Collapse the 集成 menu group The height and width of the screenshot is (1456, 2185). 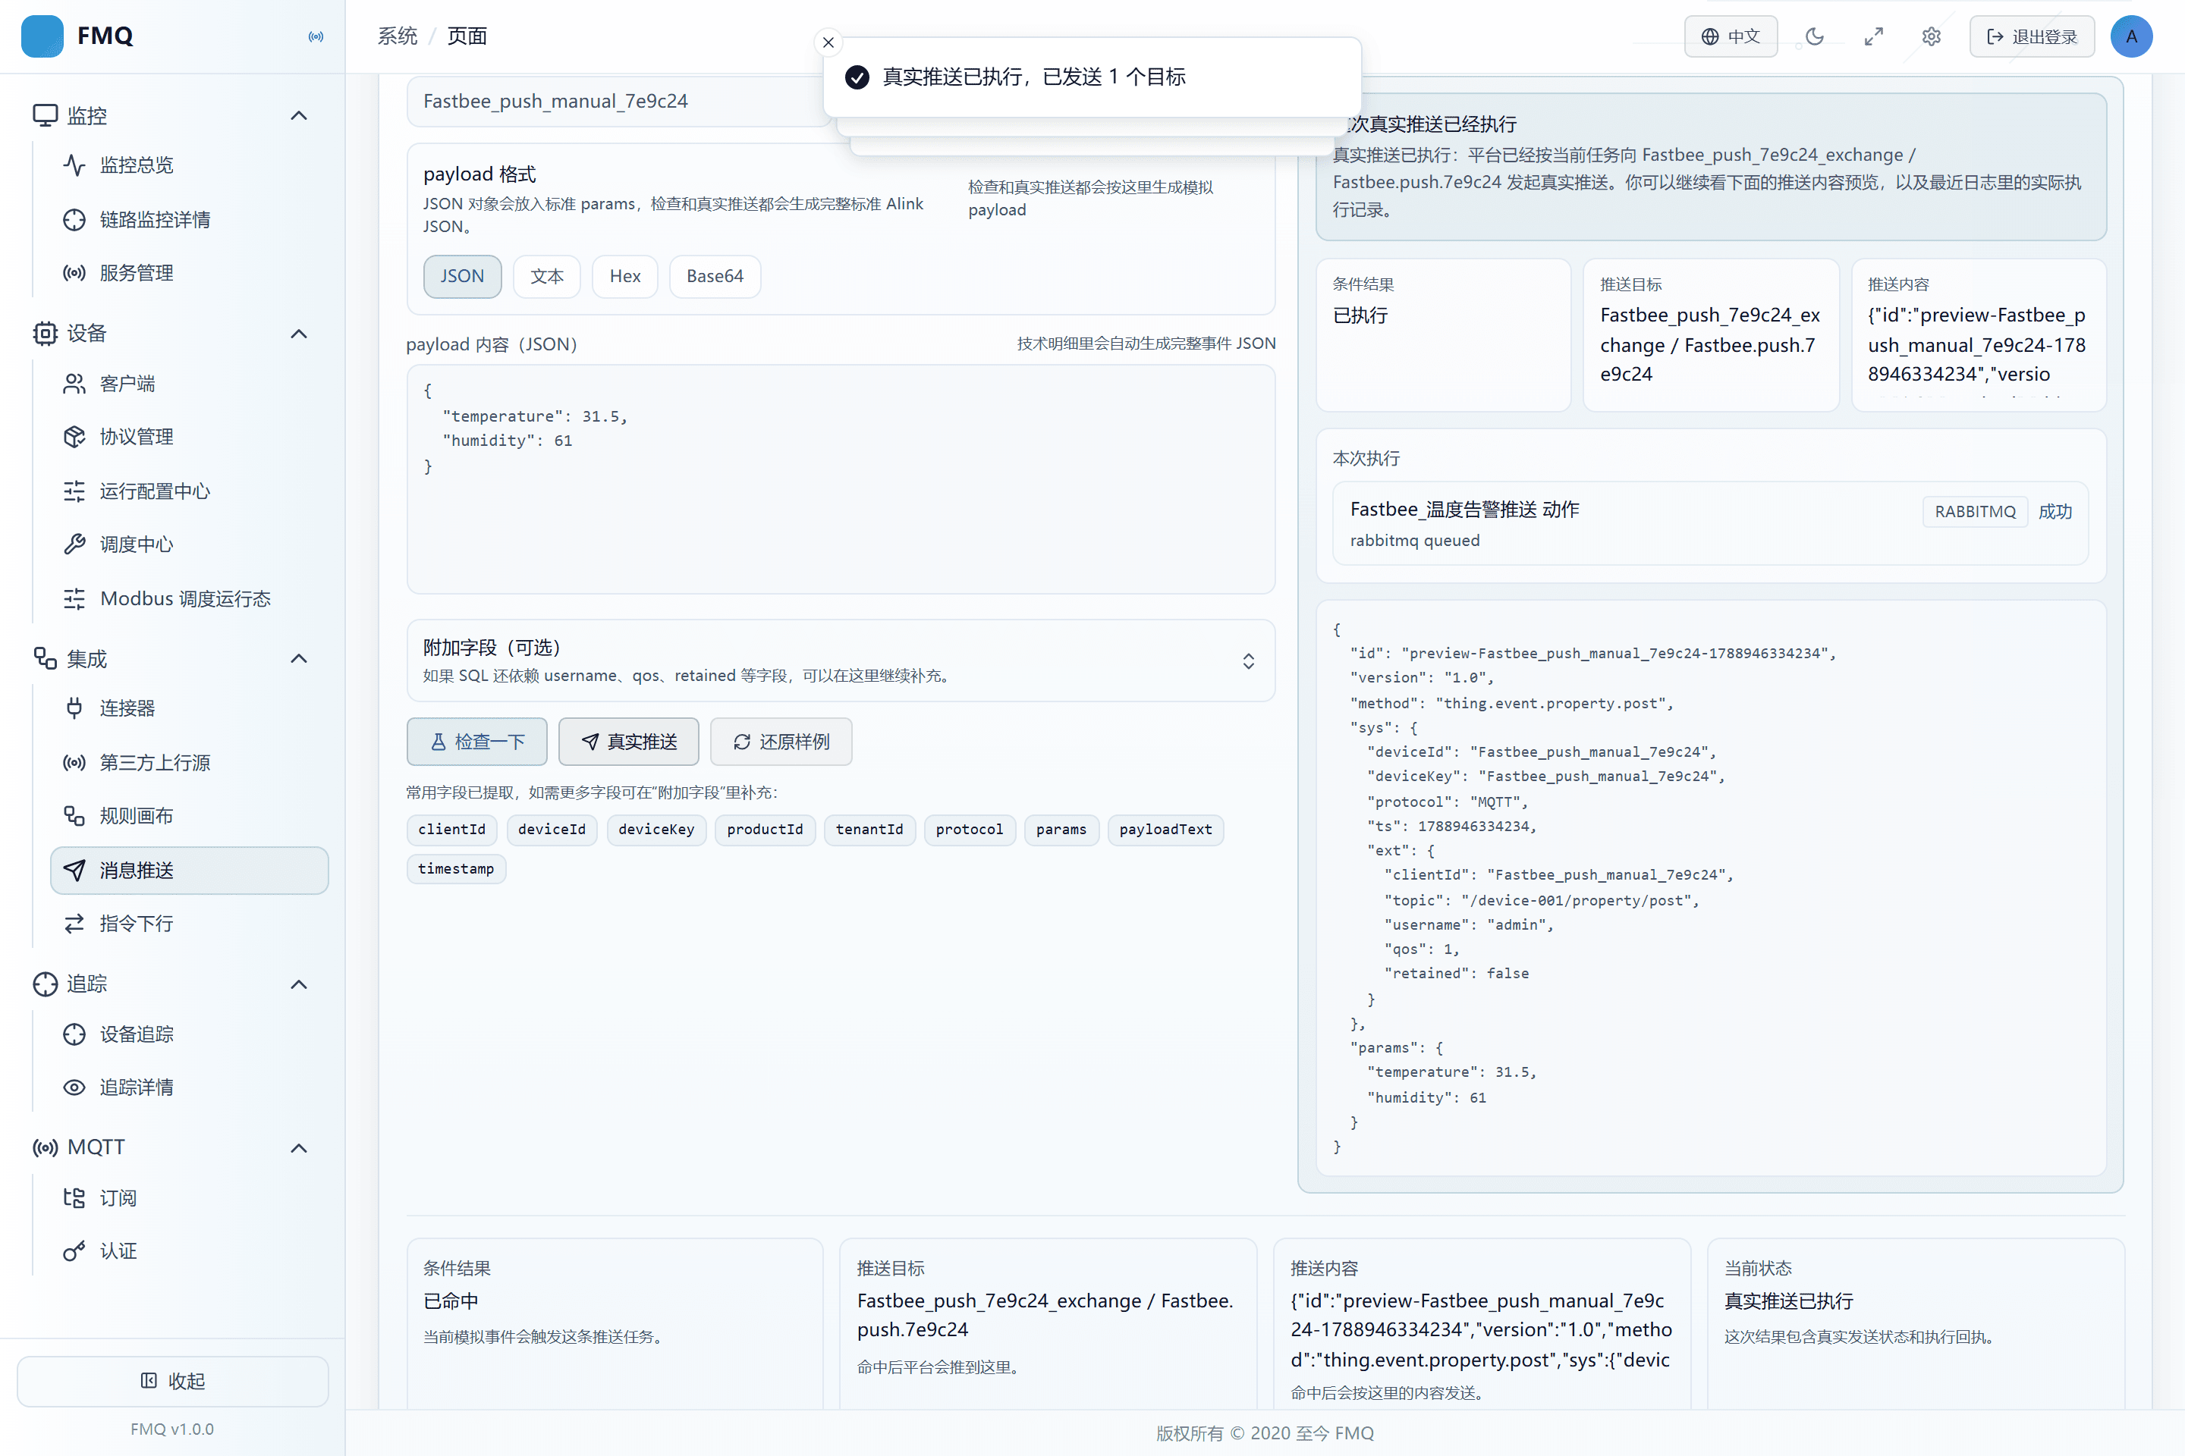(298, 659)
